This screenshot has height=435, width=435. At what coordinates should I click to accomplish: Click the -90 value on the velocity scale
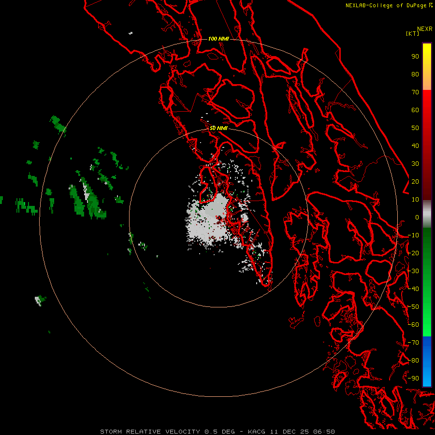[x=413, y=378]
